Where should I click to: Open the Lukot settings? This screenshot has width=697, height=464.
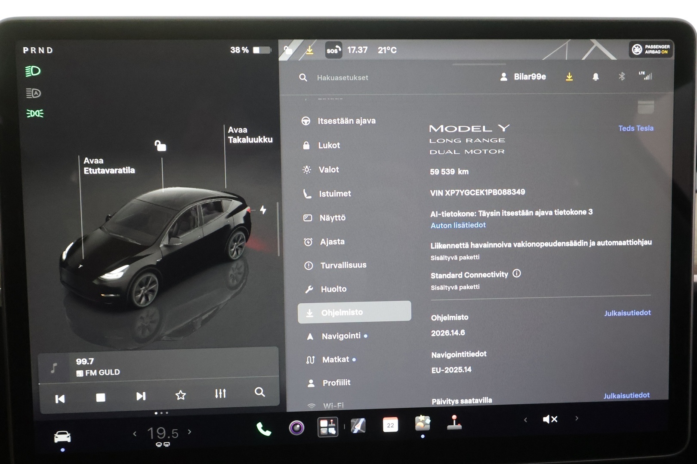(321, 145)
